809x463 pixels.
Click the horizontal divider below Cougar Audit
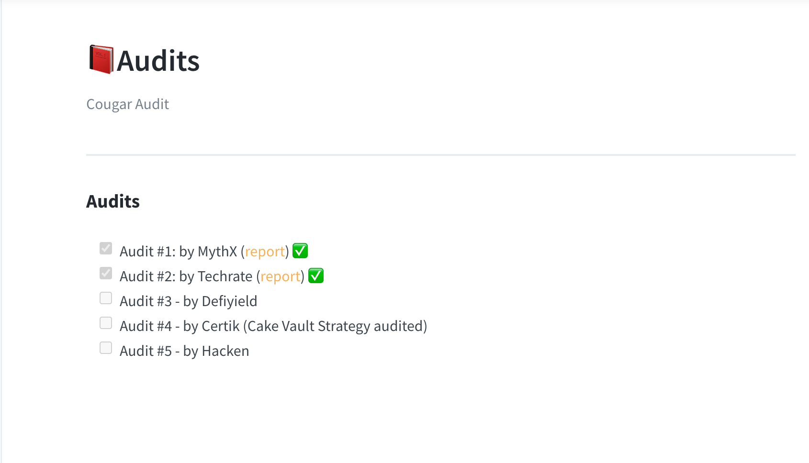click(441, 155)
